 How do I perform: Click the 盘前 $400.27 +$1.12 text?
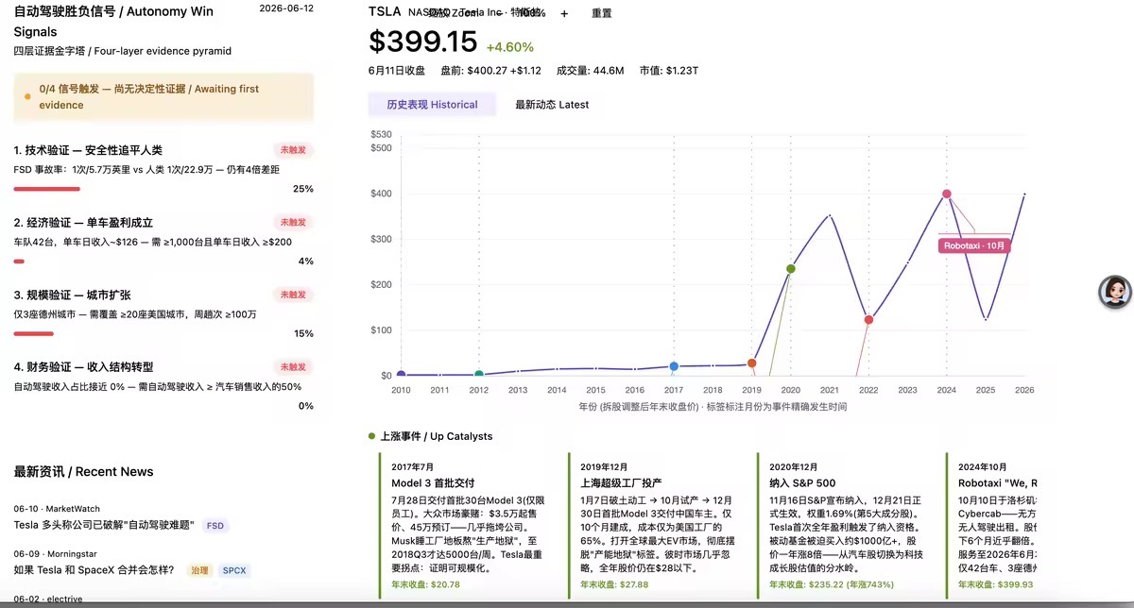pos(491,70)
